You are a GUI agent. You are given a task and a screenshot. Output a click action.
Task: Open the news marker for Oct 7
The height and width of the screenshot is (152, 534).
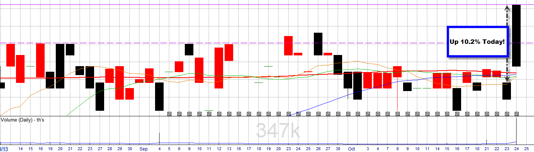[x=387, y=114]
